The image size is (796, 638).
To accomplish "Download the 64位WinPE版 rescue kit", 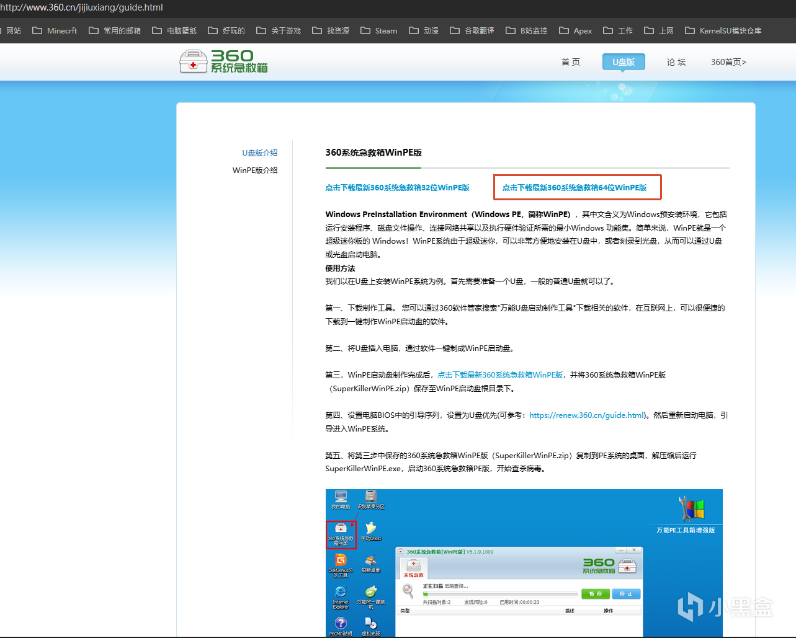I will (x=575, y=187).
